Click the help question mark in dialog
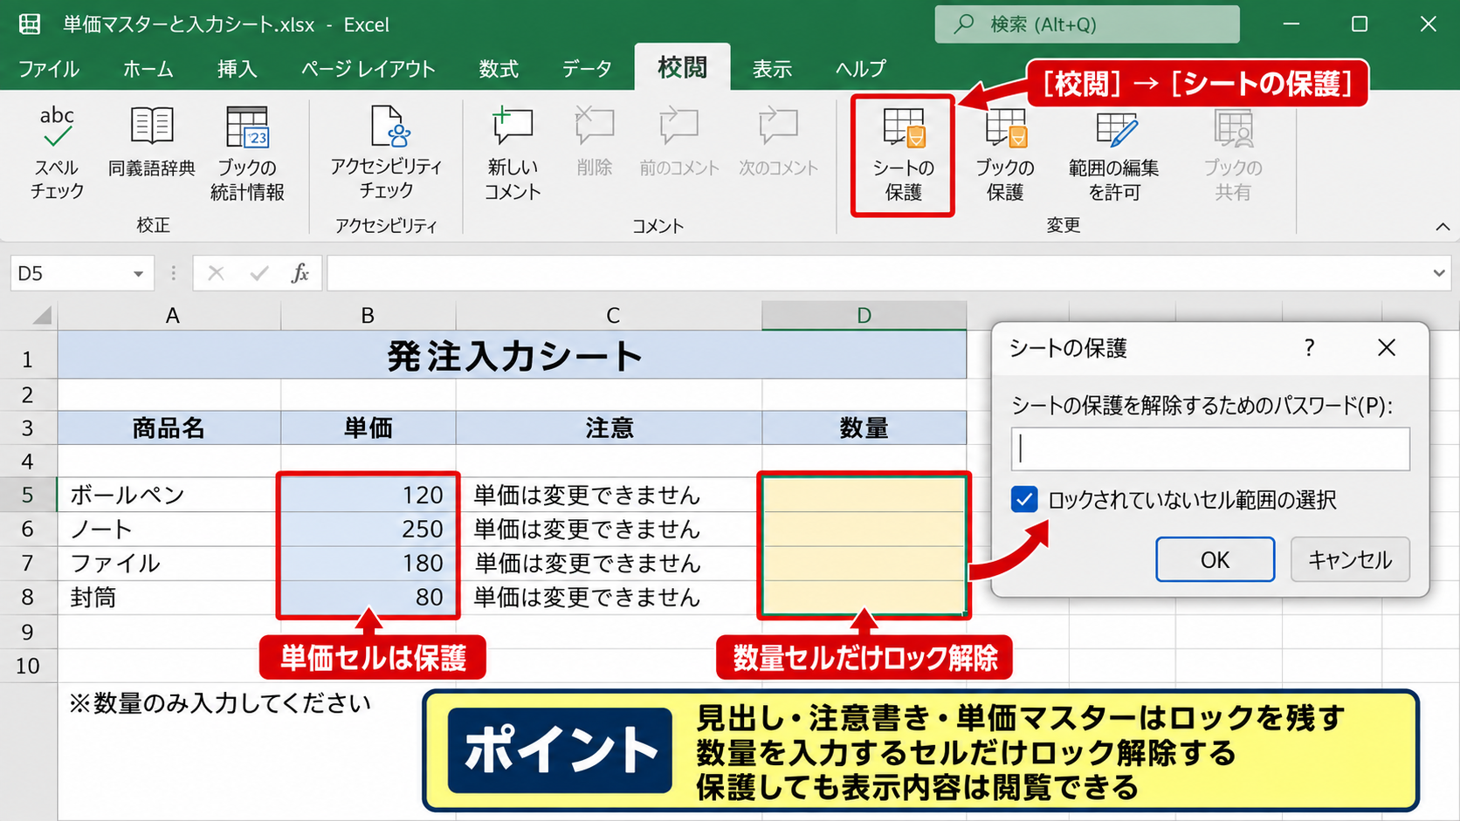 click(x=1309, y=348)
